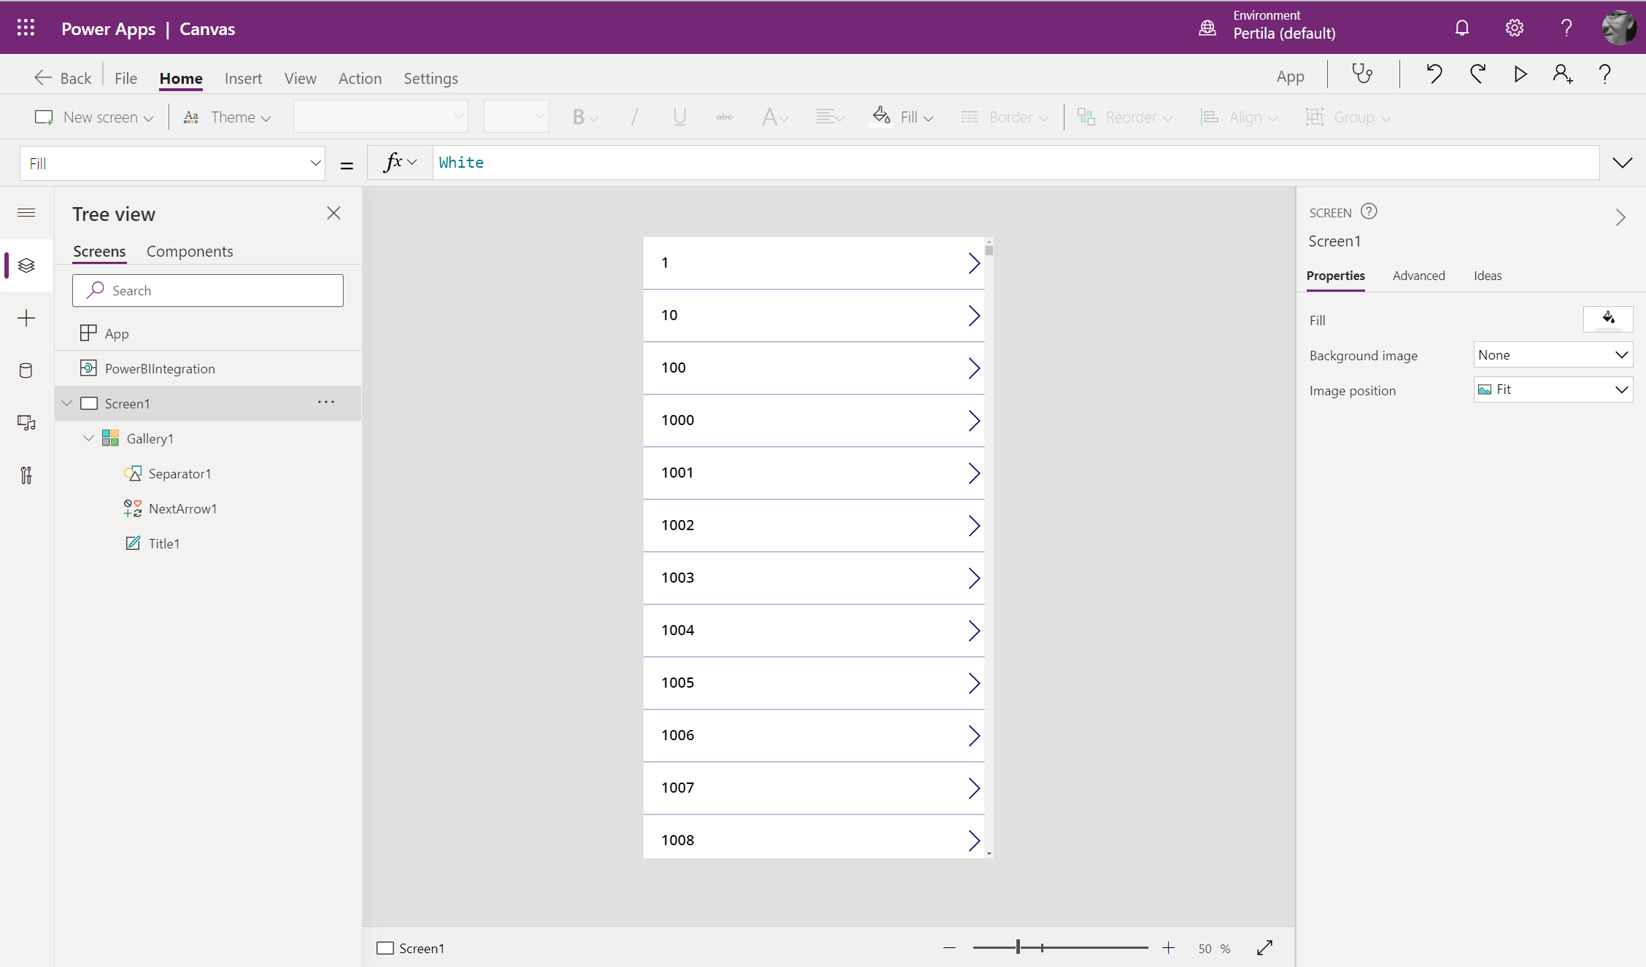Open the Advanced tools sidebar icon
This screenshot has width=1646, height=967.
(26, 475)
